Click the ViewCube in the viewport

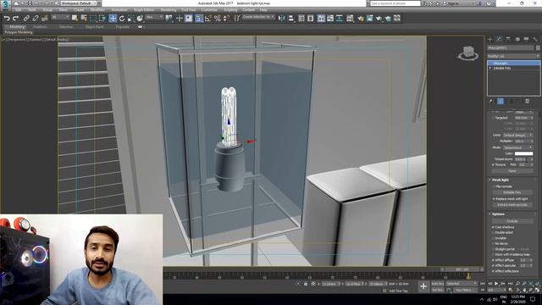tap(468, 53)
